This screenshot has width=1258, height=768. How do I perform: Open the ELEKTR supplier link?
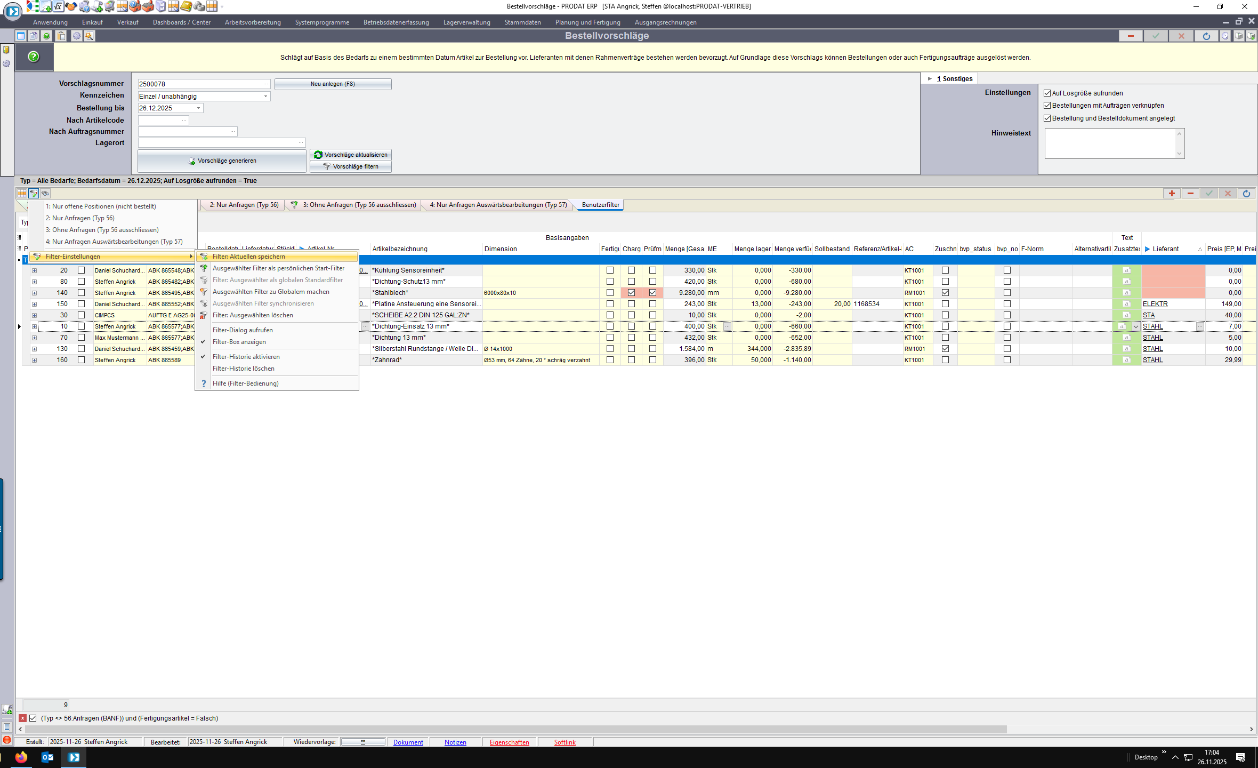point(1155,304)
